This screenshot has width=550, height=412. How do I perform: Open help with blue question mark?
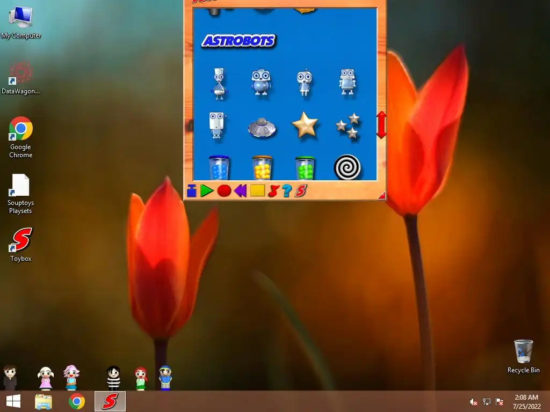point(287,190)
